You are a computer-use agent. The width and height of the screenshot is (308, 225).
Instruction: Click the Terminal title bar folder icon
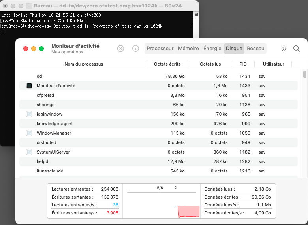[x=30, y=6]
